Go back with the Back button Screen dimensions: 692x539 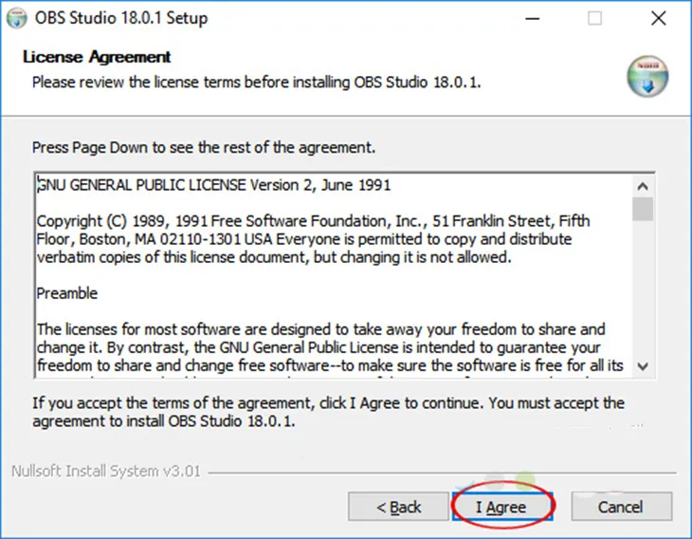point(398,508)
